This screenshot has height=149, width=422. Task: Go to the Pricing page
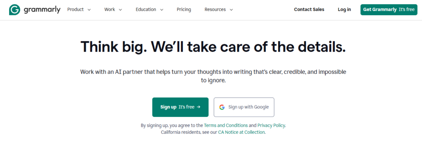click(184, 10)
